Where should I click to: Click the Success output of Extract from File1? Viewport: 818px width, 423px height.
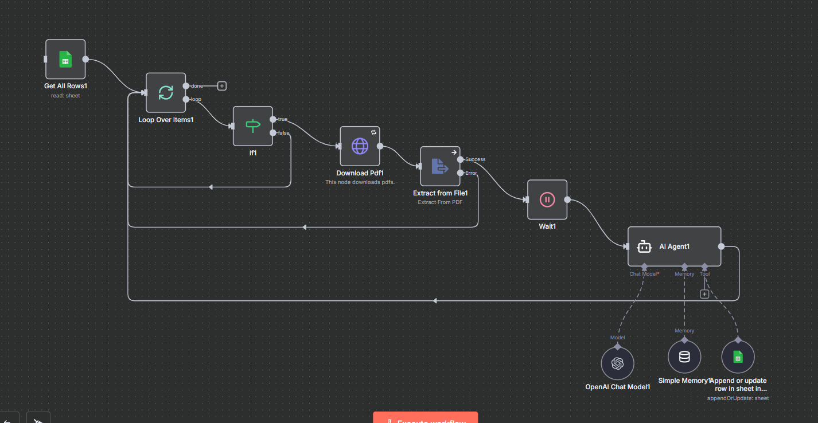[x=460, y=159]
